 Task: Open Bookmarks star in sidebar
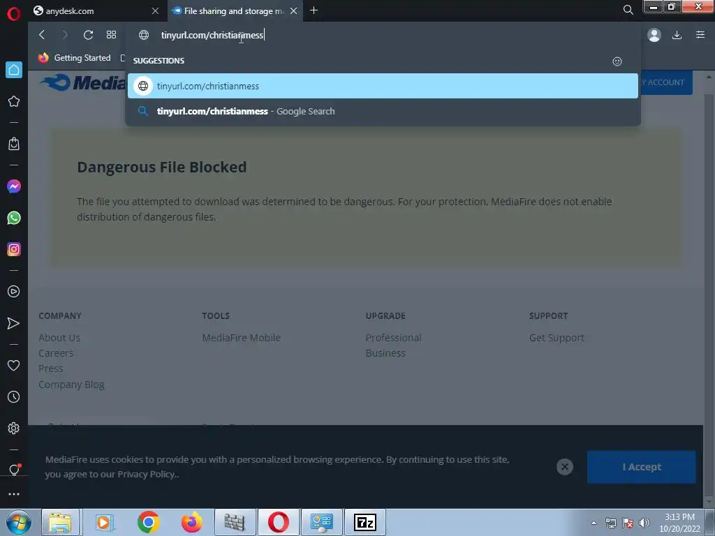point(14,101)
